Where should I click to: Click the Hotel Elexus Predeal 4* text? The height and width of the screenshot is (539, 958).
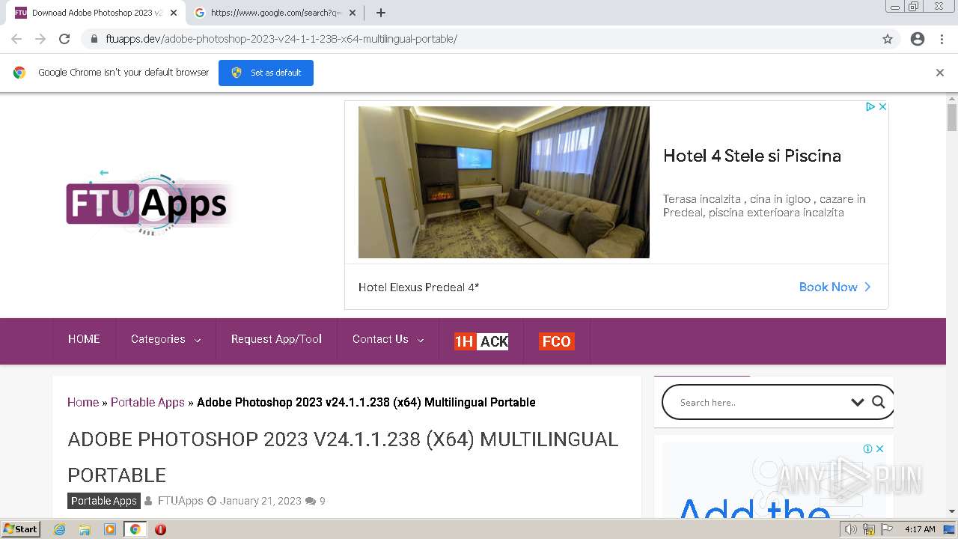click(418, 287)
